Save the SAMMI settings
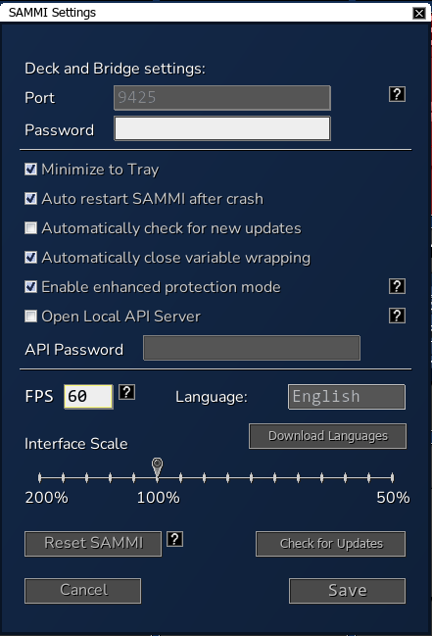Viewport: 432px width, 636px height. pos(347,591)
